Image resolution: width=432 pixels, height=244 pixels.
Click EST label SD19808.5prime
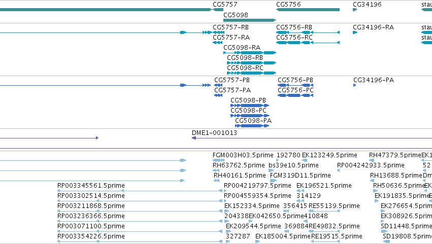click(x=408, y=237)
